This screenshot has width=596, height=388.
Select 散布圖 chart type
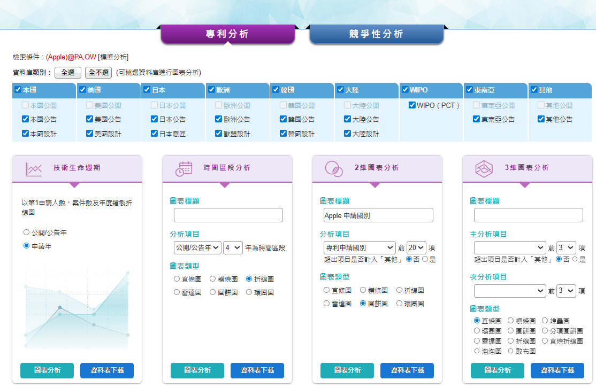pyautogui.click(x=511, y=351)
